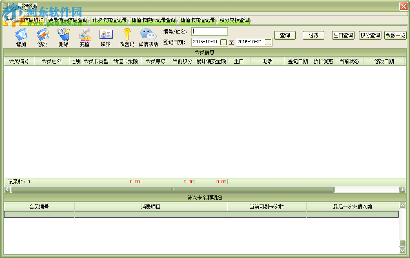410x258 pixels.
Task: Open the 储值卡转账记录查询 tab
Action: (153, 20)
